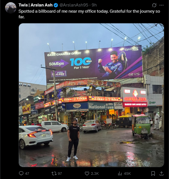Open the three-dot more options menu
Image resolution: width=169 pixels, height=179 pixels.
(x=161, y=5)
